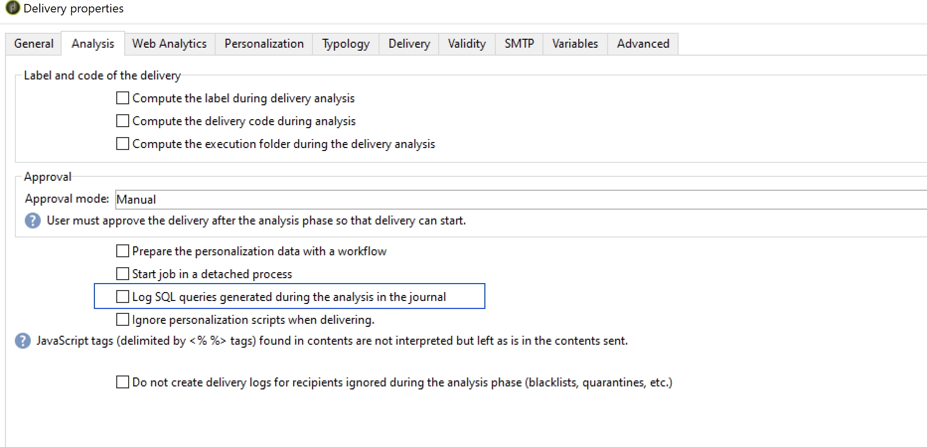Select the Typology tab
The image size is (927, 447).
tap(346, 44)
